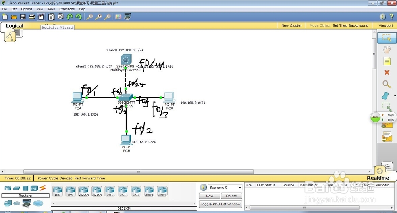This screenshot has width=397, height=213.
Task: Select the Hubs device category icon
Action: click(25, 188)
